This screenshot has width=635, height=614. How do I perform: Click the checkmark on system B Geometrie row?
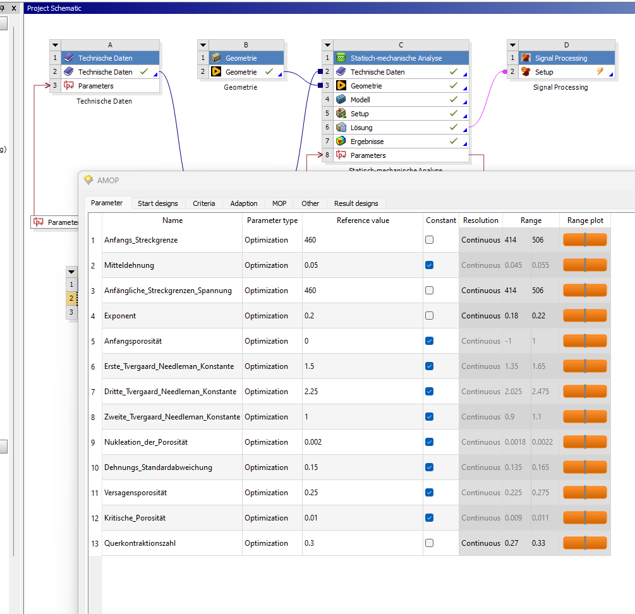[x=269, y=71]
